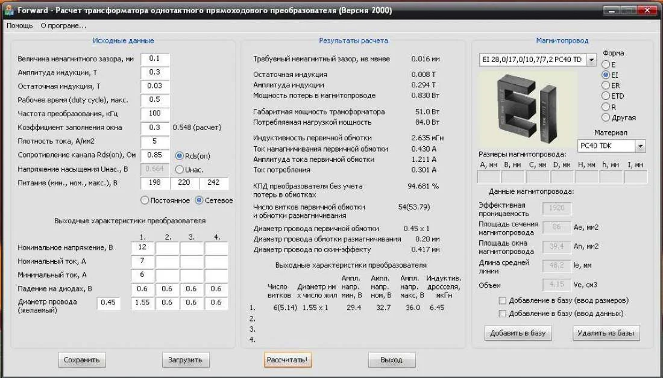Choose the Постоянное supply option
Viewport: 663px width, 378px height.
click(145, 200)
